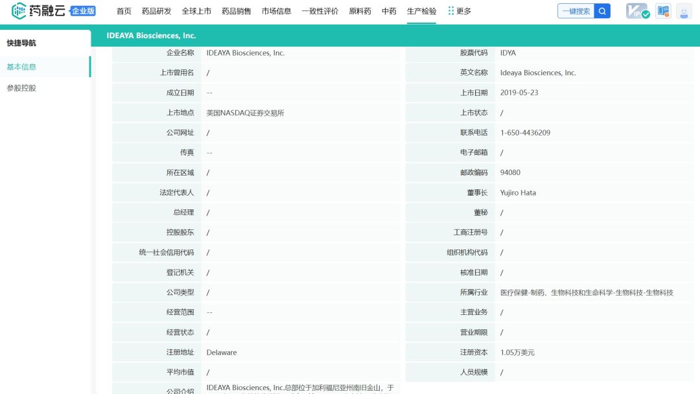Select 药品销售 in top navigation
The height and width of the screenshot is (394, 700).
237,11
